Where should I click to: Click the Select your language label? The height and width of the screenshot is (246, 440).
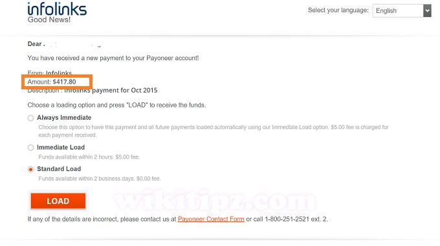338,10
